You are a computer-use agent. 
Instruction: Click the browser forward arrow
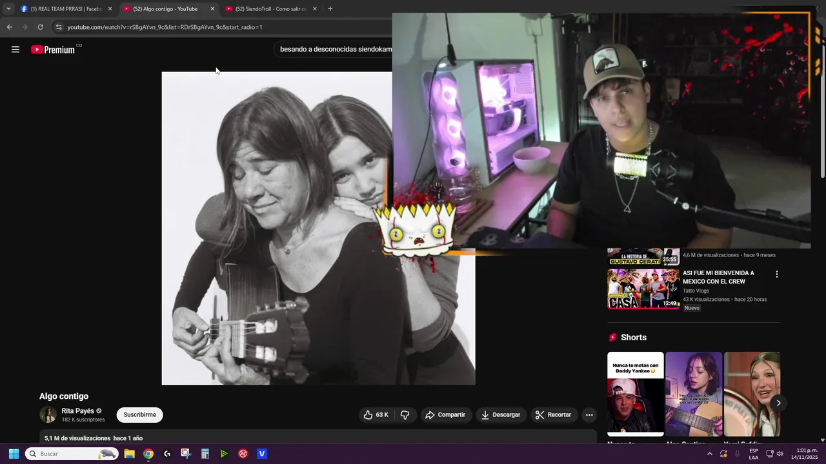[x=25, y=27]
